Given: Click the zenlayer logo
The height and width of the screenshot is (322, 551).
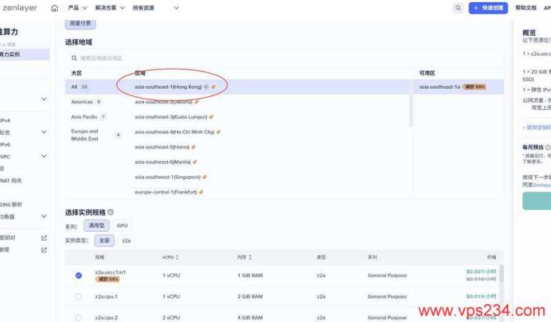Looking at the screenshot, I should [19, 8].
